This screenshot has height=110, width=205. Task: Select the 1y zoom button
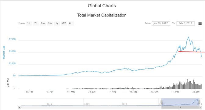[57, 23]
